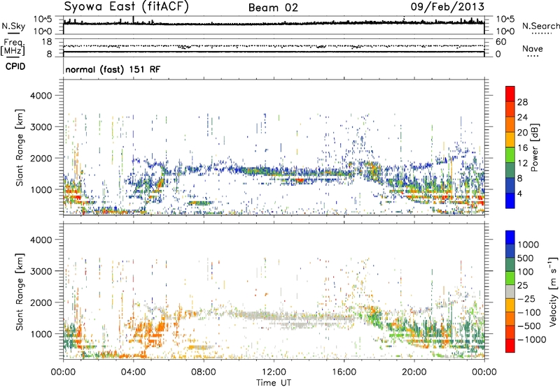Click the 'Nave' legend label
This screenshot has height=387, width=560.
533,48
